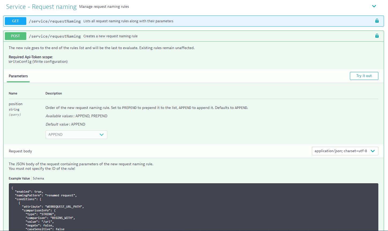Screen dimensions: 388x231
Task: Select the Example Value tab
Action: (x=19, y=178)
